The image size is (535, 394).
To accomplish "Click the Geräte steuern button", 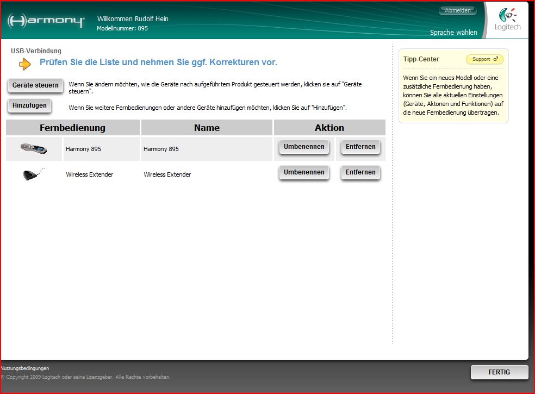I will tap(35, 85).
